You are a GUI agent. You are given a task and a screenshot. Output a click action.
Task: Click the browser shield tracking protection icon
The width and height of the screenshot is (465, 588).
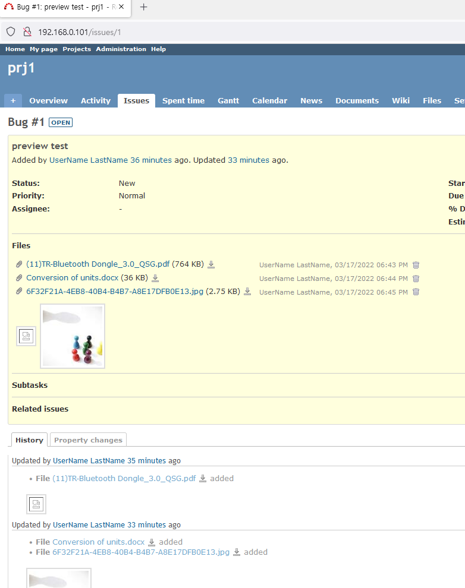[11, 32]
